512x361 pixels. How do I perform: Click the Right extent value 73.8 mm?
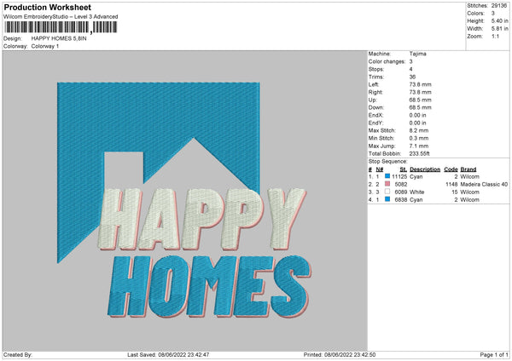(x=420, y=92)
